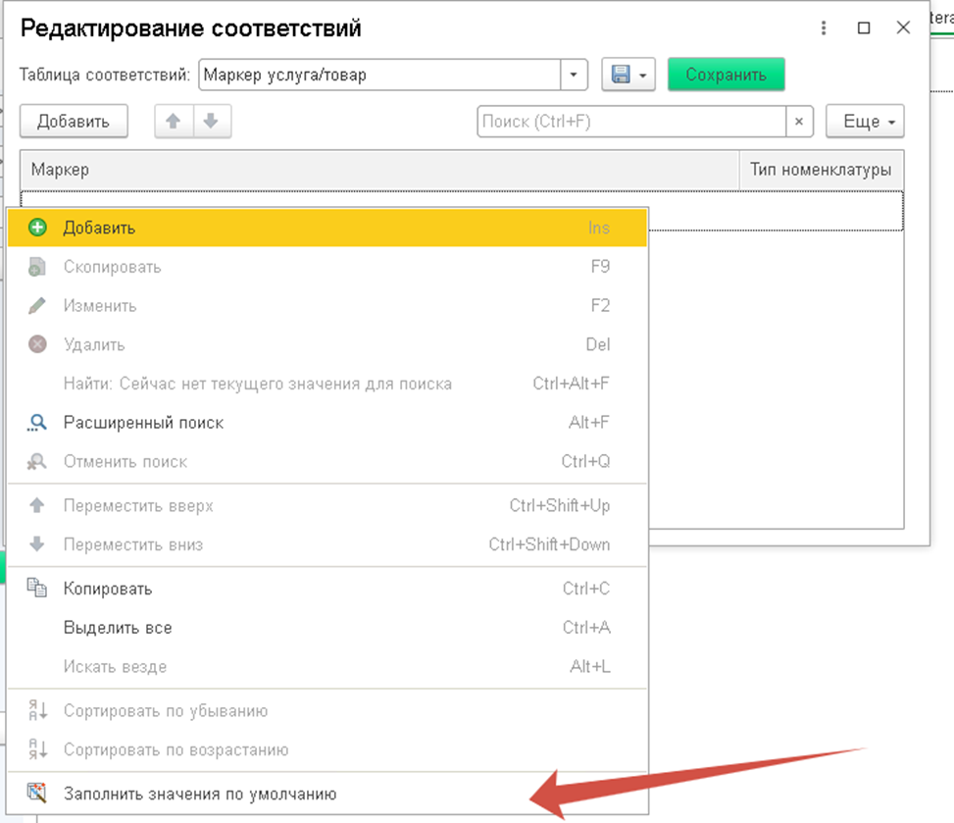Image resolution: width=954 pixels, height=823 pixels.
Task: Click the Тип номенклатуры column header
Action: (x=822, y=170)
